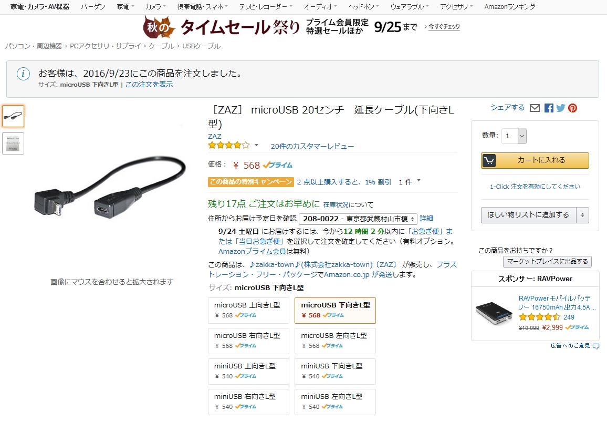The width and height of the screenshot is (607, 422).
Task: Pick the microUSB 左向きL型 size option
Action: (335, 341)
